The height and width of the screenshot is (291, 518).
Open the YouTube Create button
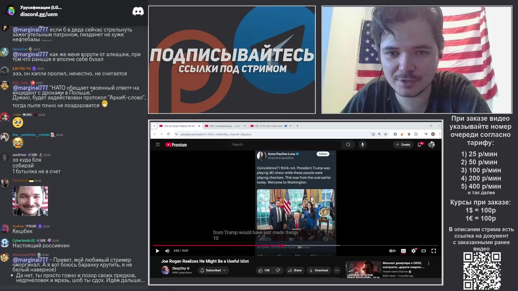pyautogui.click(x=403, y=144)
